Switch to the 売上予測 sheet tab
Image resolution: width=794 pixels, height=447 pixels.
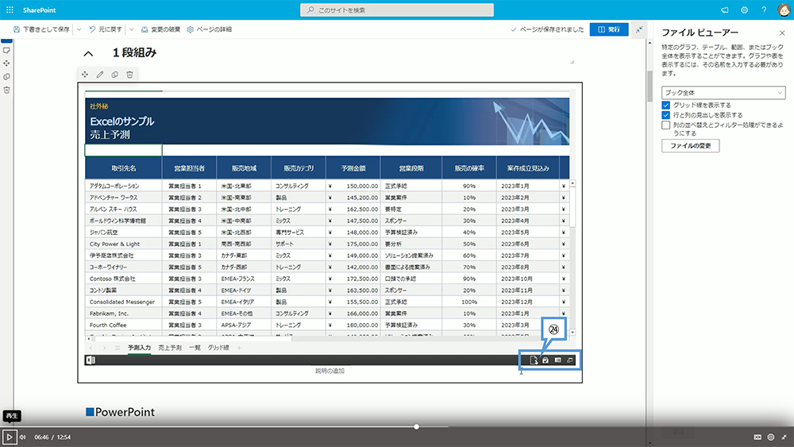(170, 348)
